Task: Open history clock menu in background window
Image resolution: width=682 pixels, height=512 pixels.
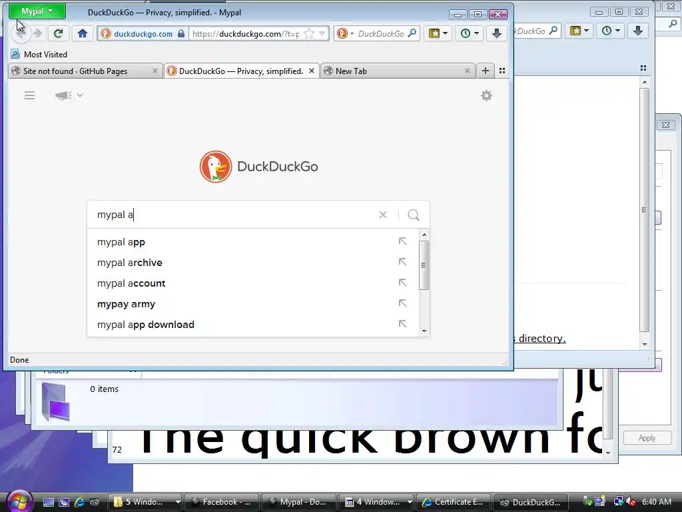Action: click(x=611, y=31)
